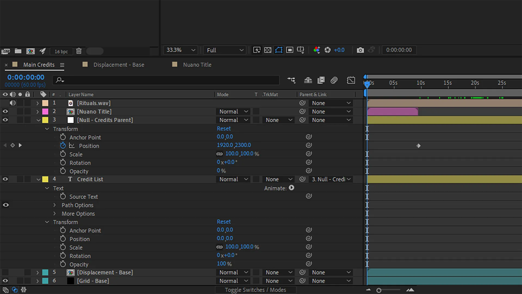Viewport: 522px width, 294px height.
Task: Open Graph Editor icon
Action: [x=351, y=80]
